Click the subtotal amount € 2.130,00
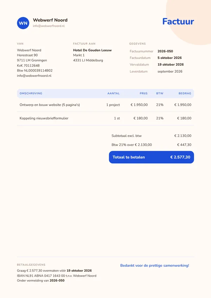This screenshot has width=211, height=298. [183, 136]
